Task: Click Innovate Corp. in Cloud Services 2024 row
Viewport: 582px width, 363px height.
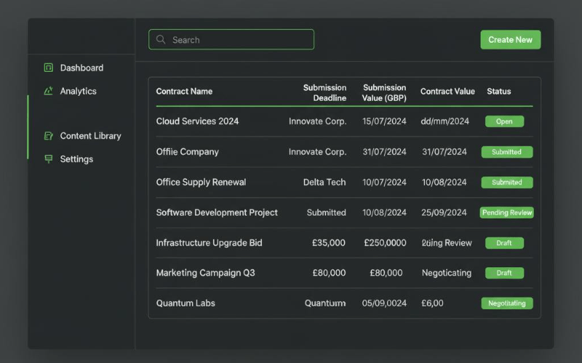Action: point(317,121)
